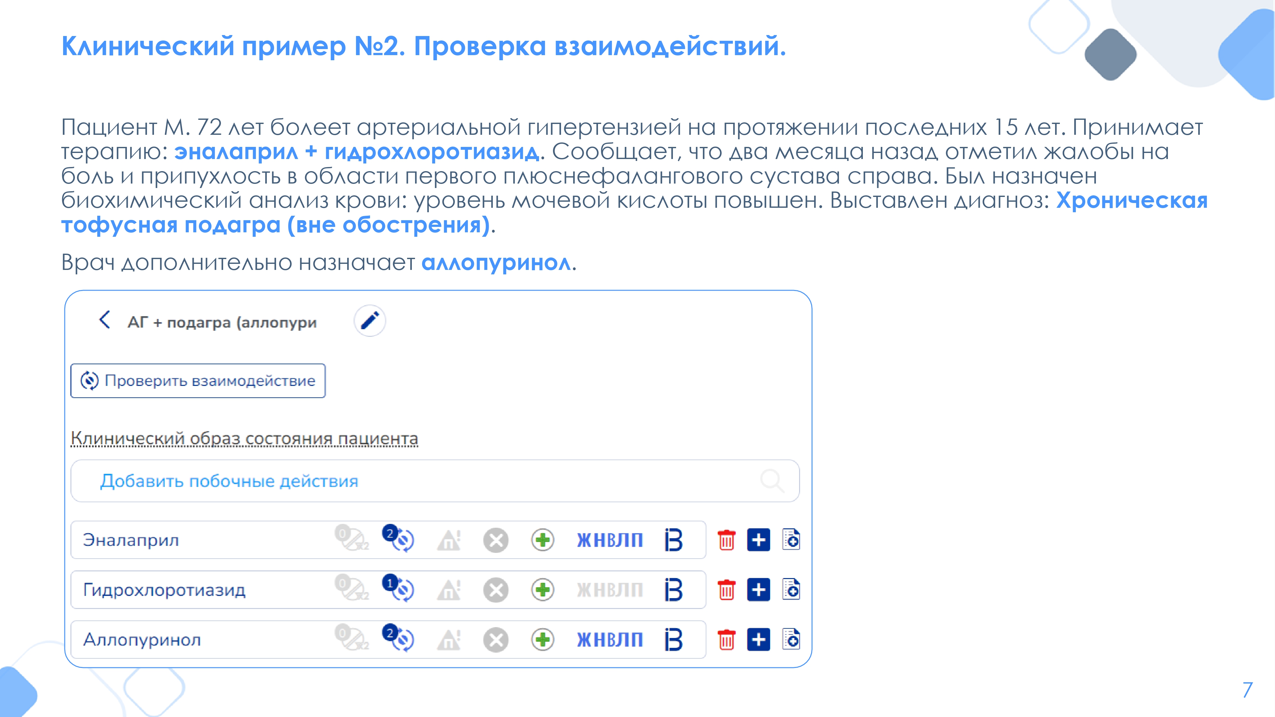Toggle the ЖНВЛП label for Гидрохлоротиазид
This screenshot has height=717, width=1275.
(610, 590)
